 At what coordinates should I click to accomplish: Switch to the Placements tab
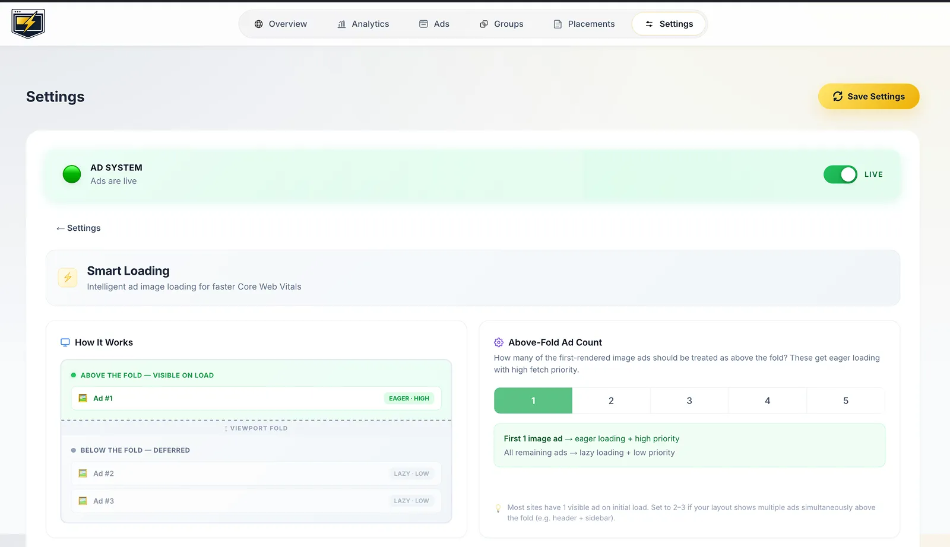click(584, 24)
